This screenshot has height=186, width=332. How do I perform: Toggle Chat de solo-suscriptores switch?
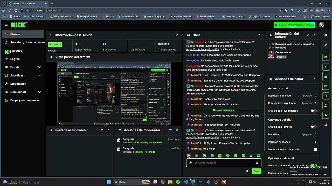pyautogui.click(x=314, y=111)
